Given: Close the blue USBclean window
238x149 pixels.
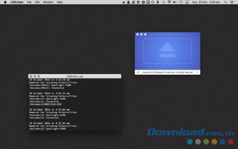Looking at the screenshot, I should coord(138,34).
